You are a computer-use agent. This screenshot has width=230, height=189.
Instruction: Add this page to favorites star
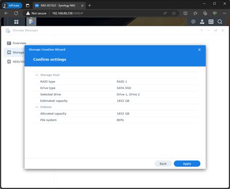[174, 13]
